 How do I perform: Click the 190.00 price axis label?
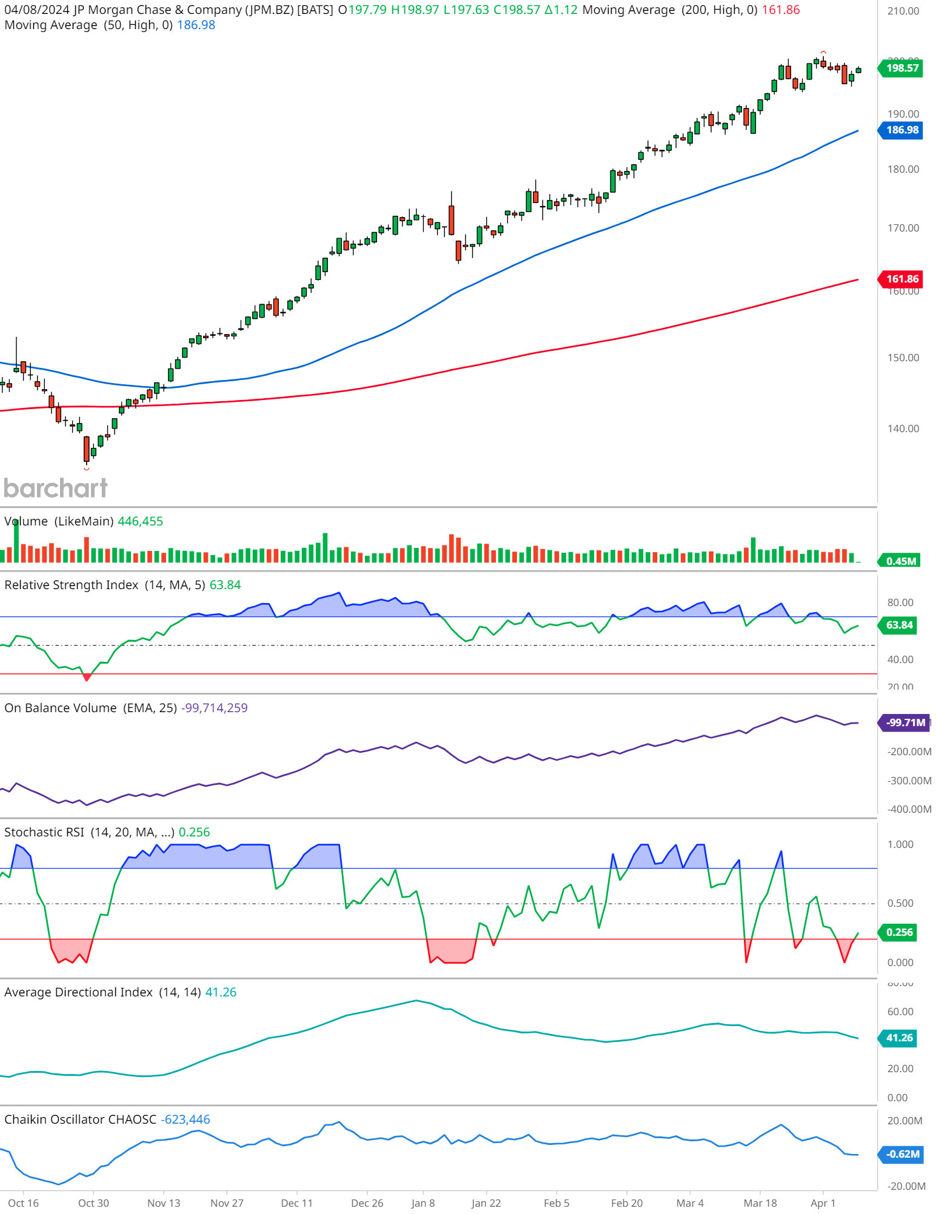click(x=903, y=114)
